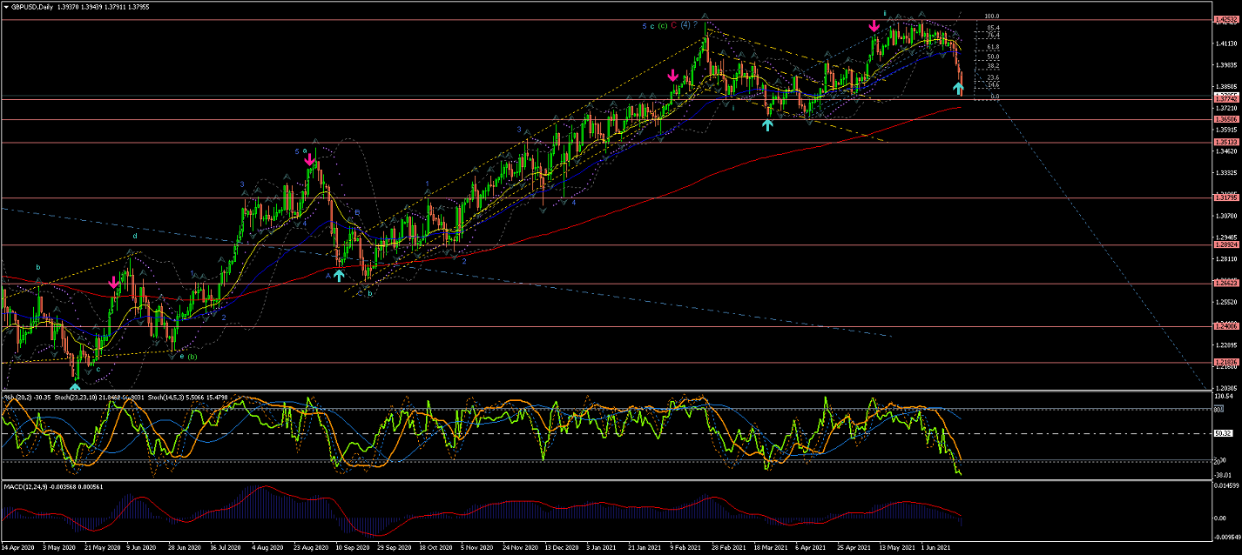Select pink down arrow before February 2021 peak

click(673, 77)
